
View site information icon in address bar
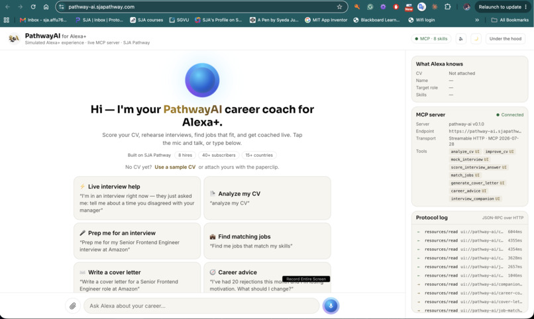coord(62,7)
